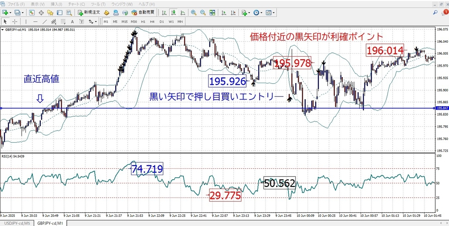This screenshot has width=449, height=226.
Task: Expand indicators dropdown arrow
Action: point(249,12)
